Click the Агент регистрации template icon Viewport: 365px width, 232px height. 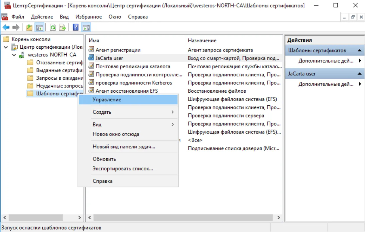point(91,50)
